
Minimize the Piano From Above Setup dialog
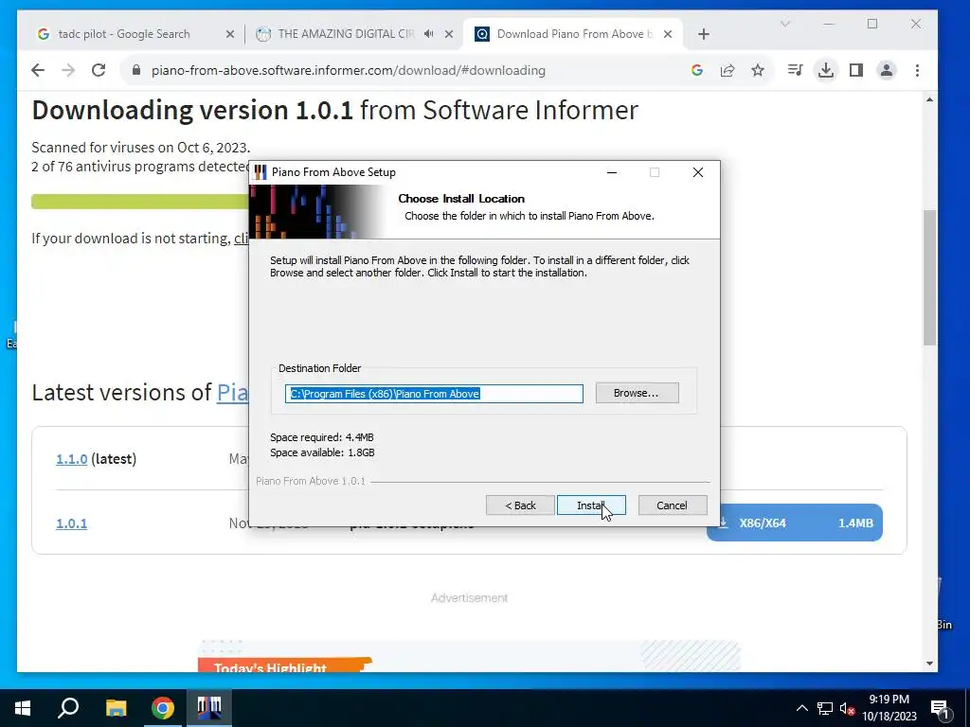[612, 172]
